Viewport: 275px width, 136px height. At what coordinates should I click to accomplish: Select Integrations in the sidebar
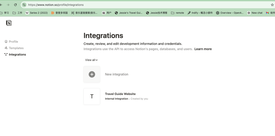pos(15,54)
